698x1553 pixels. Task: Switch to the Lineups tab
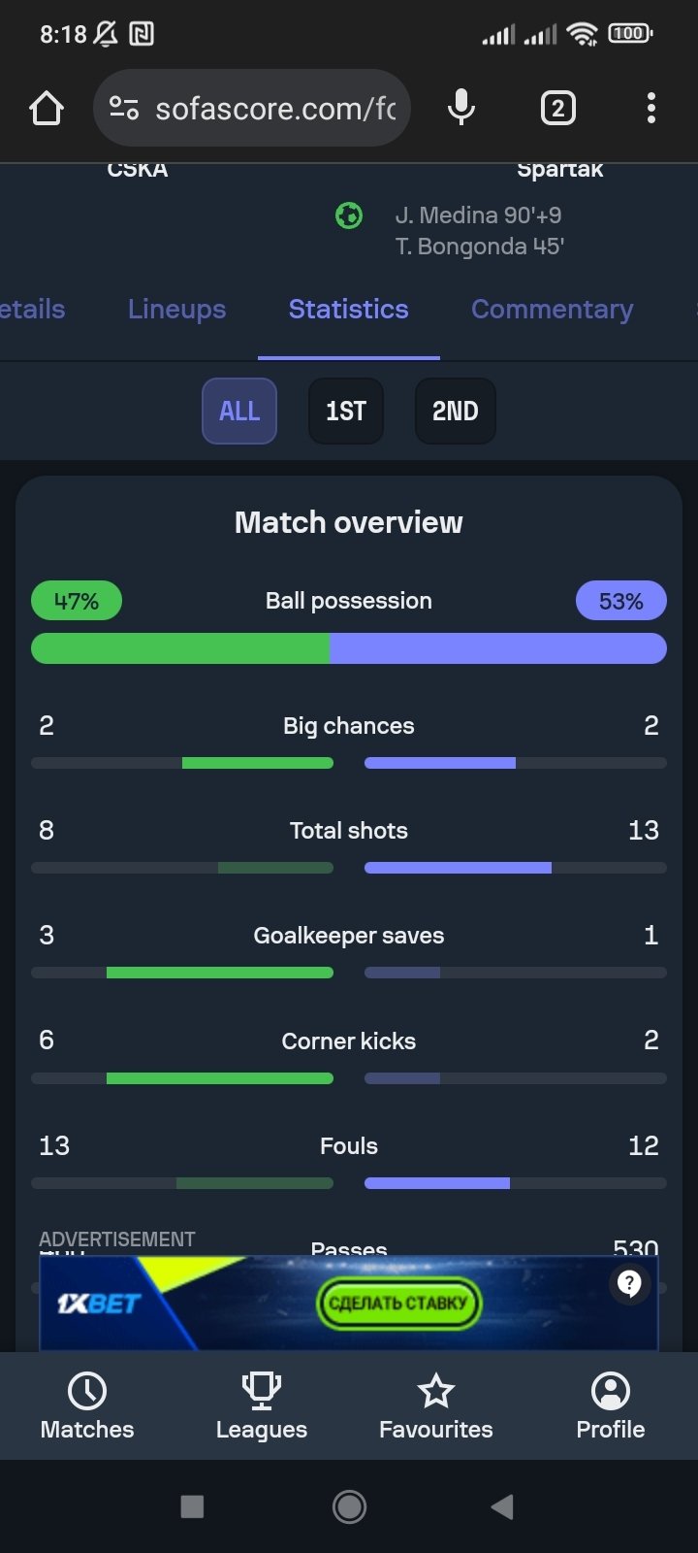(176, 310)
